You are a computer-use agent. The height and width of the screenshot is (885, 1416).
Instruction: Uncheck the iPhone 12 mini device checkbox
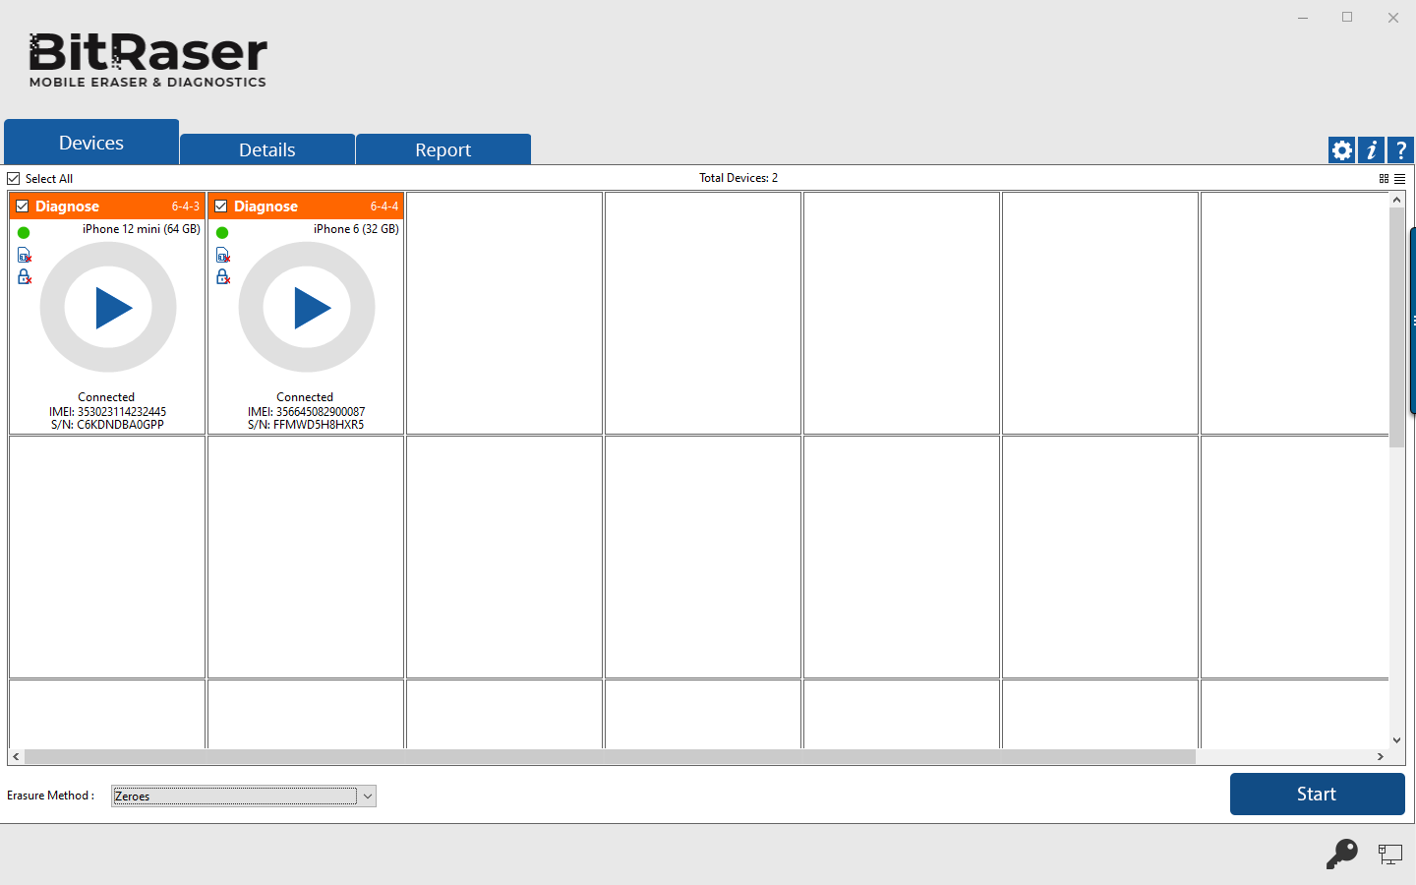(22, 206)
